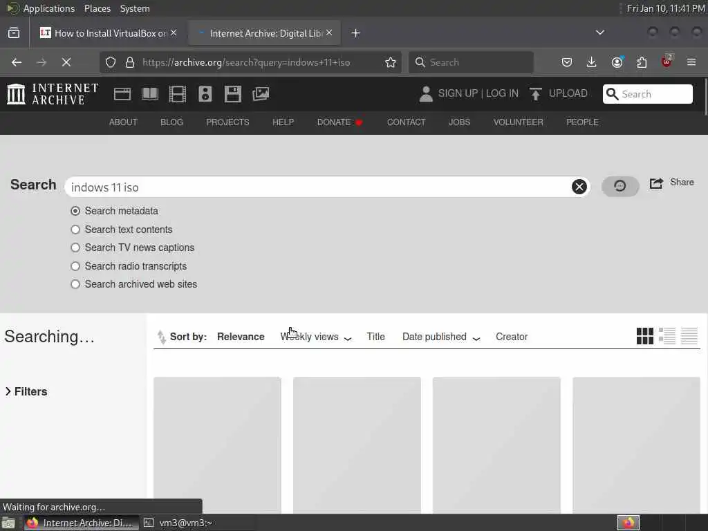Image resolution: width=708 pixels, height=531 pixels.
Task: Click the LOG IN link
Action: click(502, 93)
